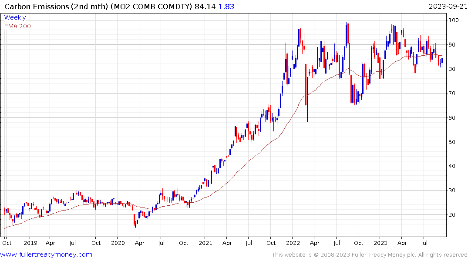Screen dimensions: 468x261
Task: Click the y-axis label 40
Action: (x=452, y=166)
